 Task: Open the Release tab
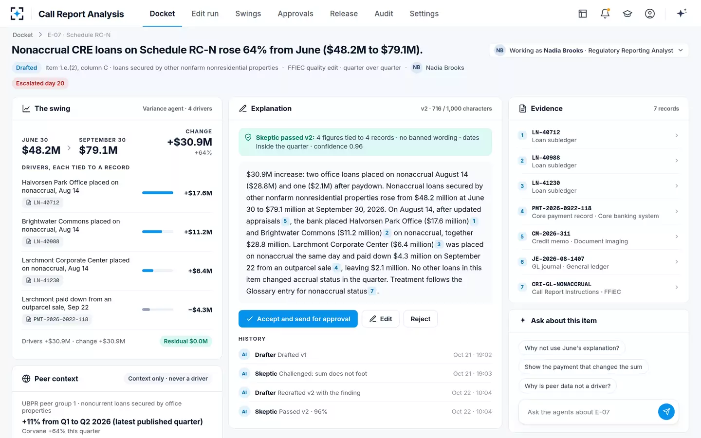click(344, 14)
